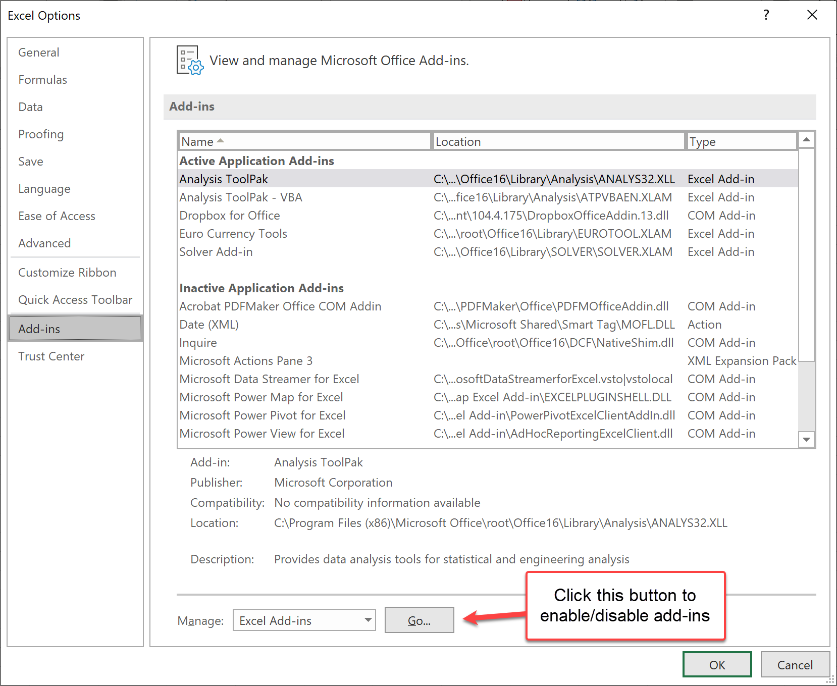Viewport: 837px width, 686px height.
Task: Confirm with the OK button
Action: (717, 665)
